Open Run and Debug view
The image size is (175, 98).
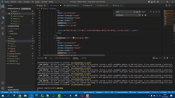3,23
